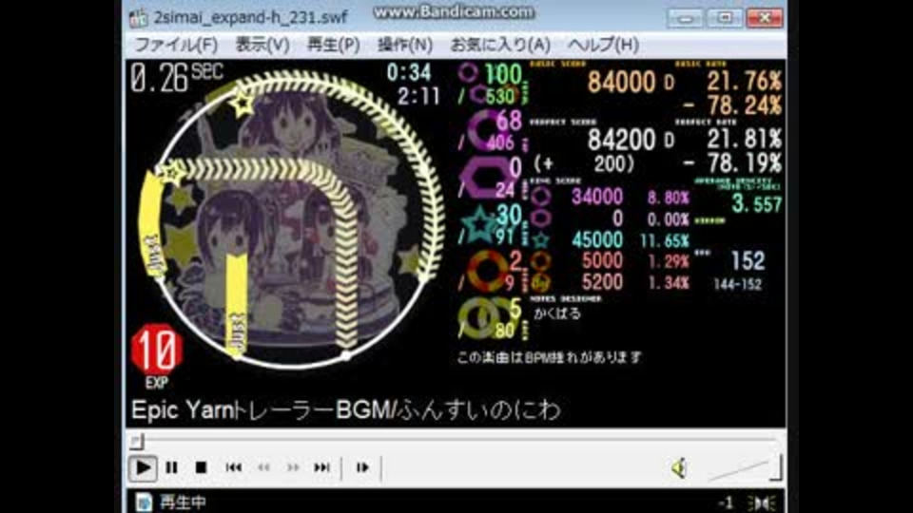Image resolution: width=913 pixels, height=513 pixels.
Task: Click the total time 2:11
Action: click(x=418, y=96)
